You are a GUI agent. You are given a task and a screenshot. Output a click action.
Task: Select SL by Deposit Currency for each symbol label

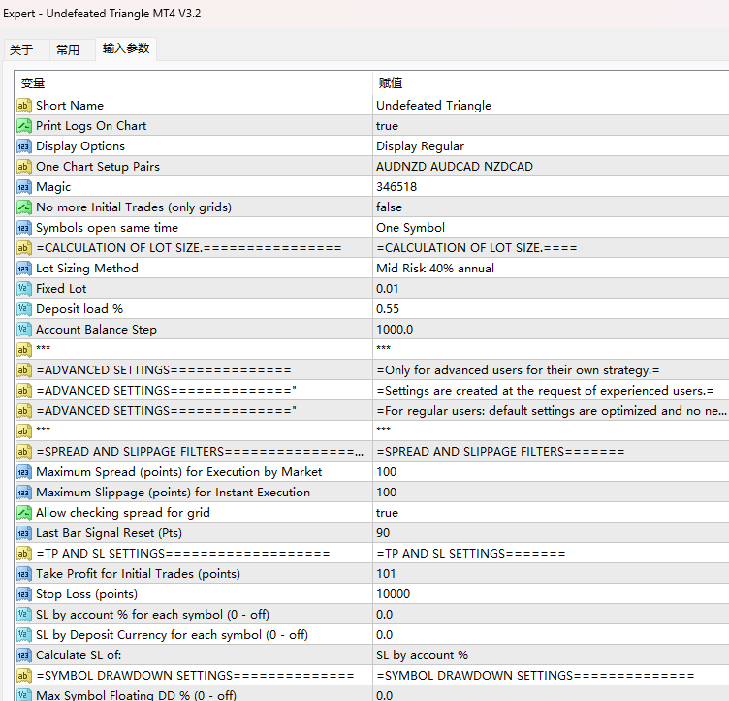(172, 635)
